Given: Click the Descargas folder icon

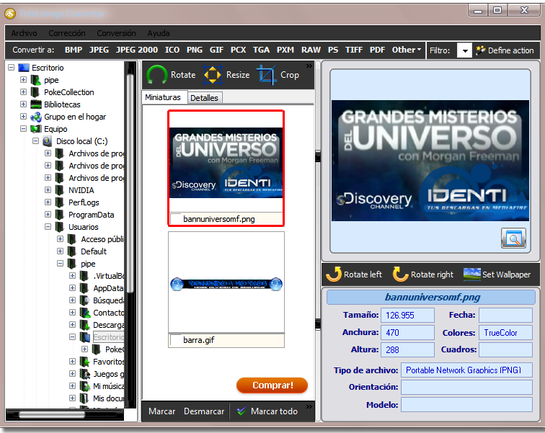Looking at the screenshot, I should point(85,325).
